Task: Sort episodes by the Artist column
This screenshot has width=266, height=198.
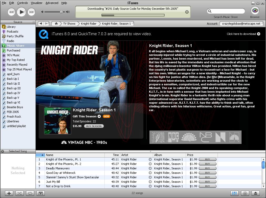Action: (136, 155)
